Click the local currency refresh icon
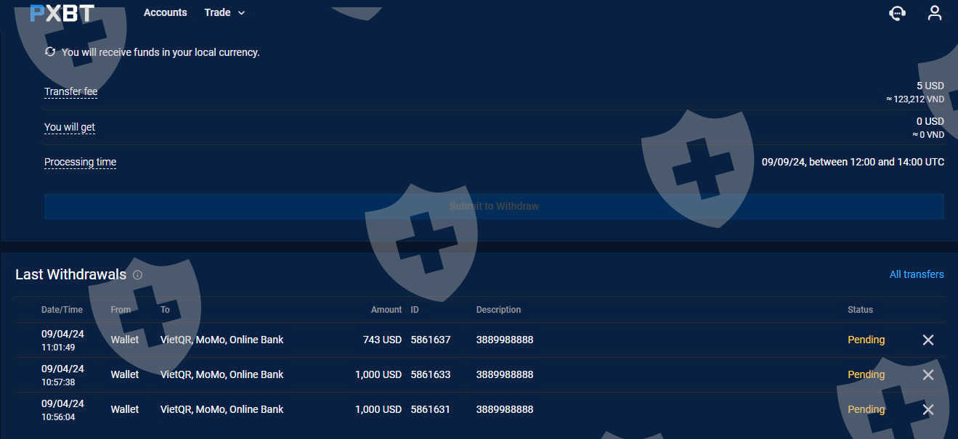958x439 pixels. click(x=50, y=52)
